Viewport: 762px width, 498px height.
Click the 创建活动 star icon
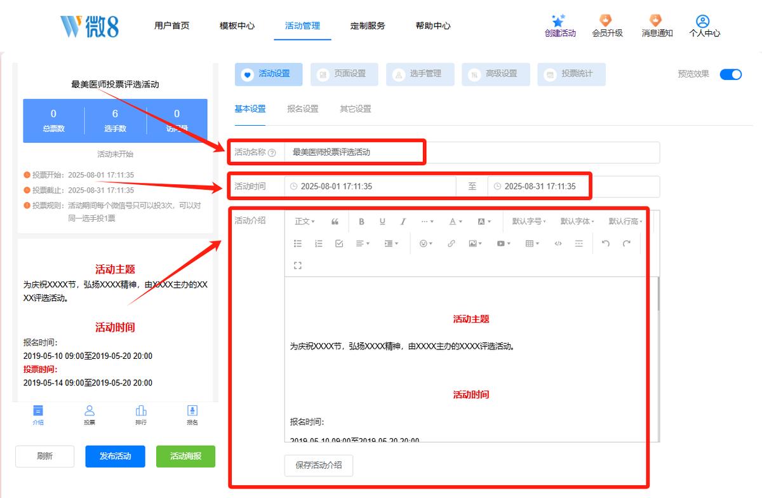[558, 22]
